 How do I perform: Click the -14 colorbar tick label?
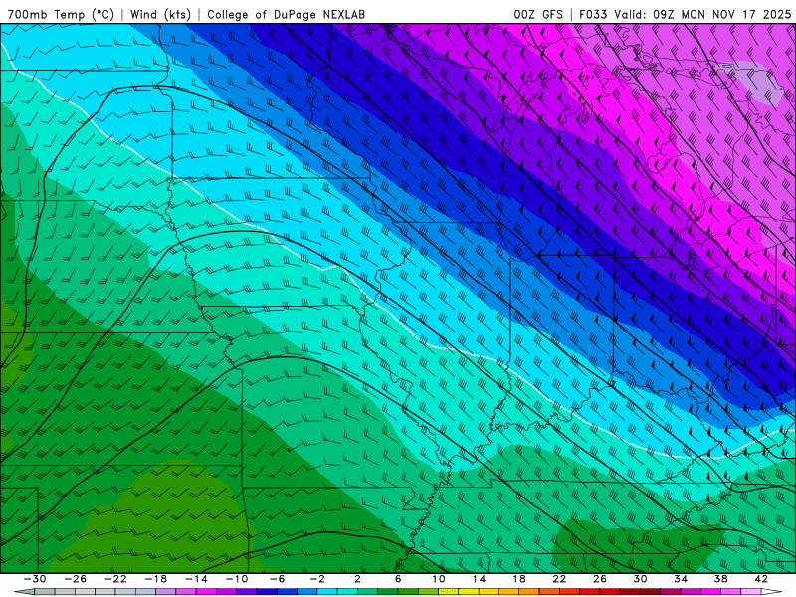click(196, 579)
